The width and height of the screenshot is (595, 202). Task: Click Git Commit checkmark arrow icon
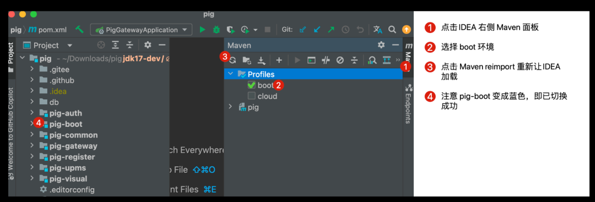(x=317, y=30)
